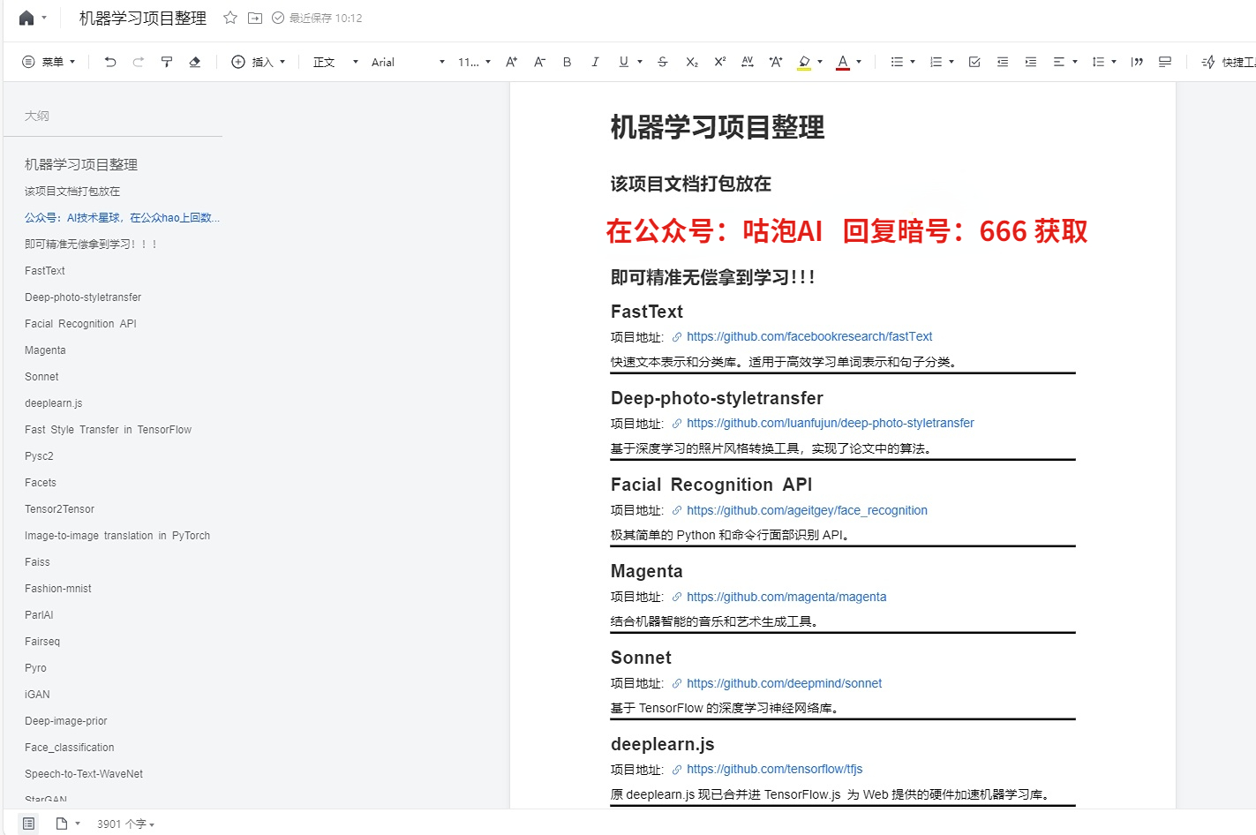Expand the highlight color arrow
1256x835 pixels.
[820, 62]
